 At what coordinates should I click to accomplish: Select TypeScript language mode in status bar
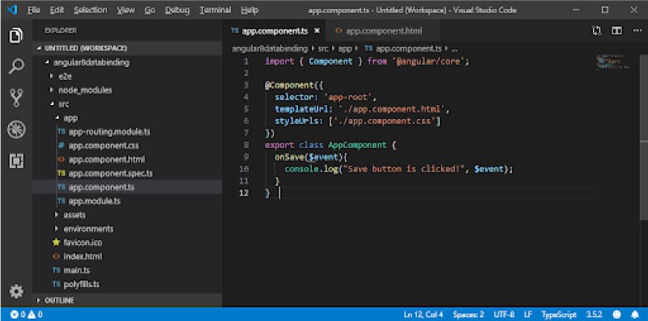559,315
